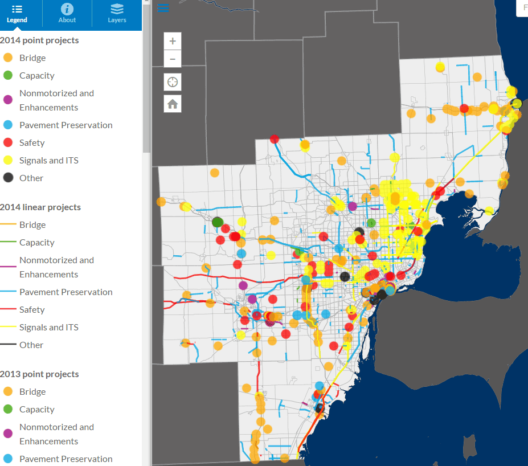Click Nonmotorized and Enhancements legend text
Screen dimensions: 528x466
[56, 100]
